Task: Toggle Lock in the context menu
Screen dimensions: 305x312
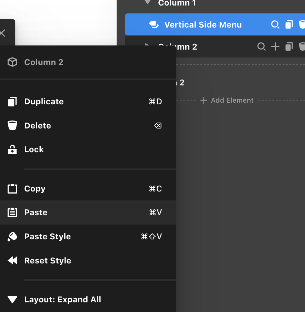Action: (34, 149)
